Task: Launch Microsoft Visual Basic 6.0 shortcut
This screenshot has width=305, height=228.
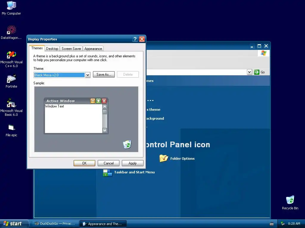Action: [11, 107]
